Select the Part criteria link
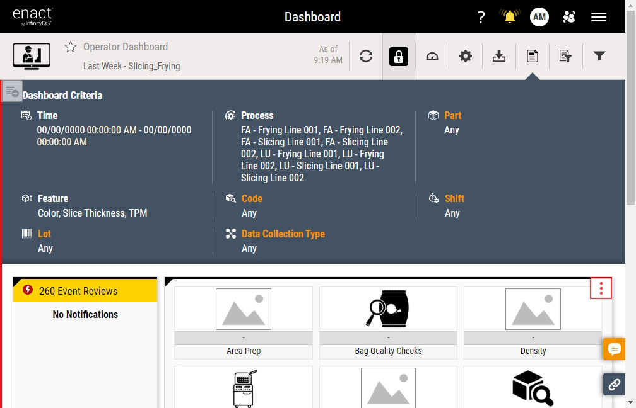This screenshot has height=408, width=636. 452,116
